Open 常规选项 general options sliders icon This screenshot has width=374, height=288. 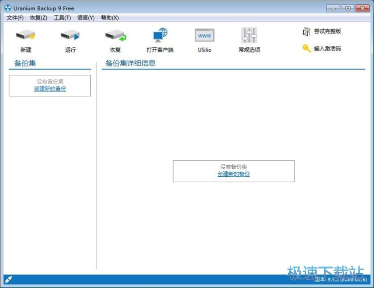249,35
